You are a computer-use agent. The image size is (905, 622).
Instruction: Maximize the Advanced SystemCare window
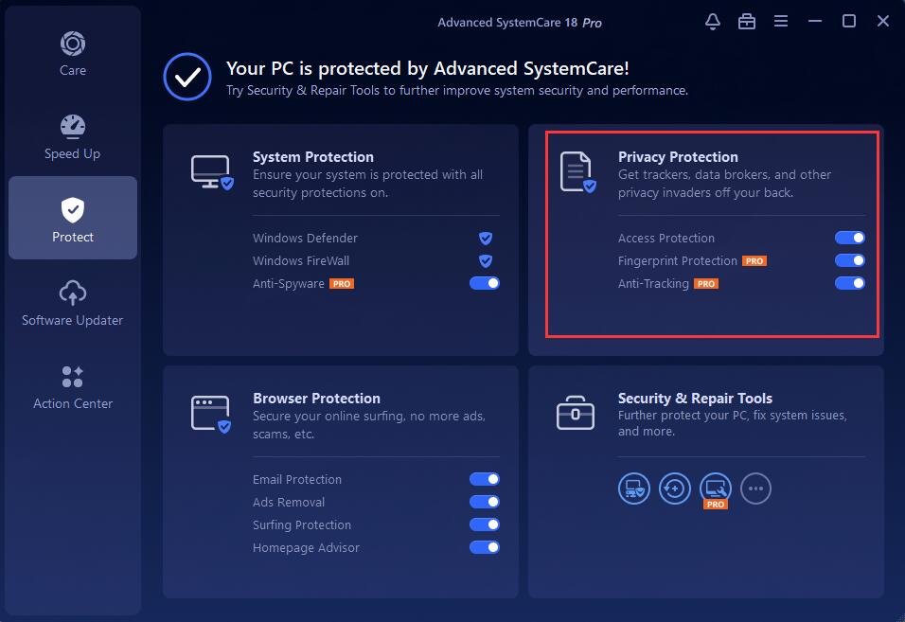point(848,22)
